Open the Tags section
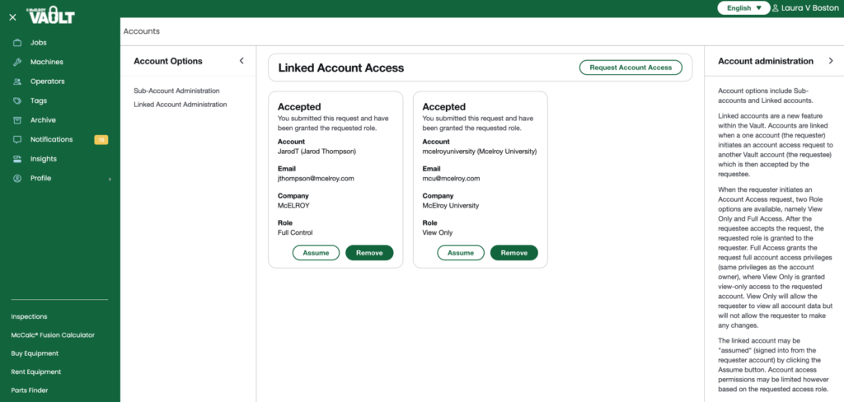This screenshot has height=402, width=844. point(39,100)
